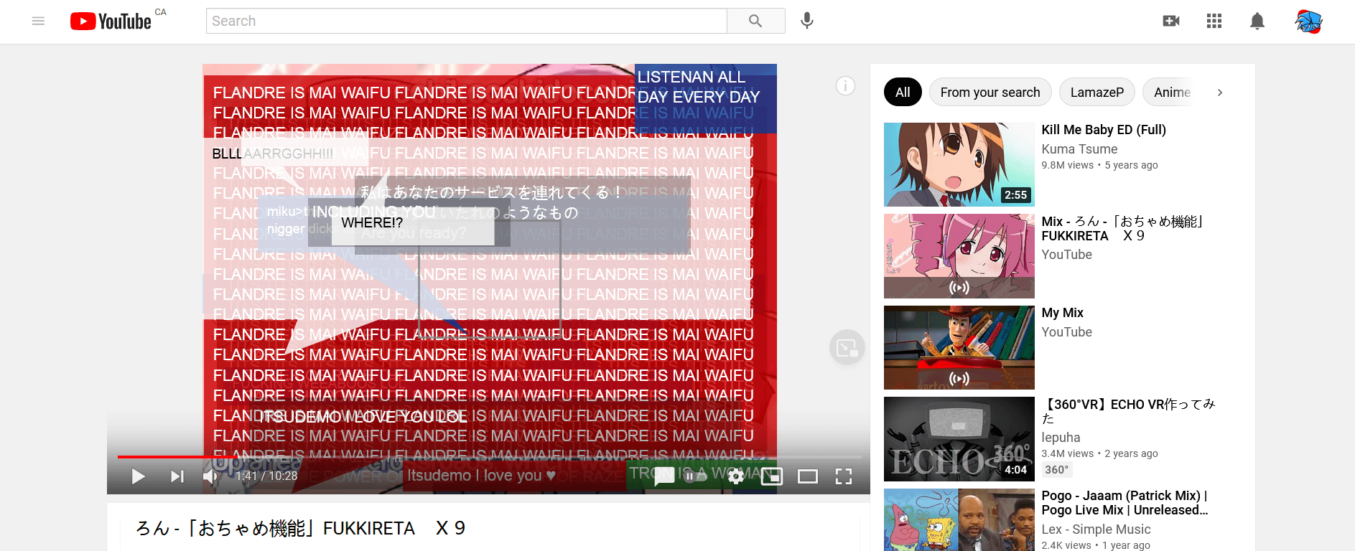The width and height of the screenshot is (1355, 551).
Task: Activate miniplayer mode
Action: point(772,476)
